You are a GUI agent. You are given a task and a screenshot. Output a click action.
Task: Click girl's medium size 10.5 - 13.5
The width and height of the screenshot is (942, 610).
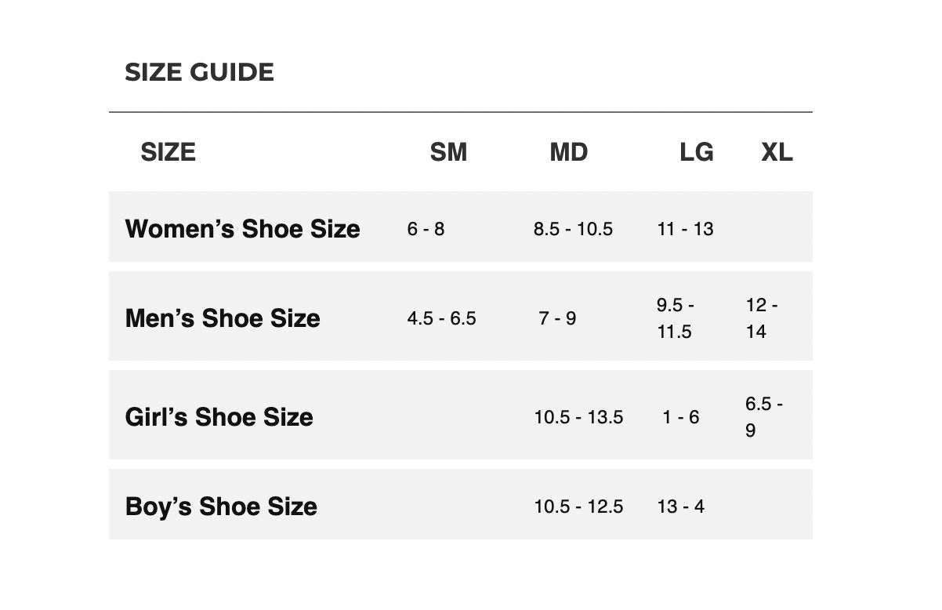click(578, 417)
